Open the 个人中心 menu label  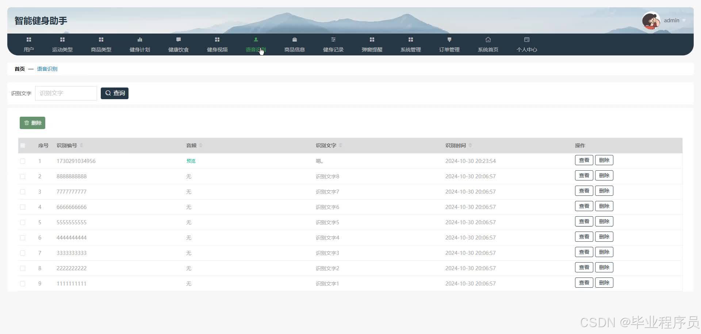pyautogui.click(x=527, y=50)
